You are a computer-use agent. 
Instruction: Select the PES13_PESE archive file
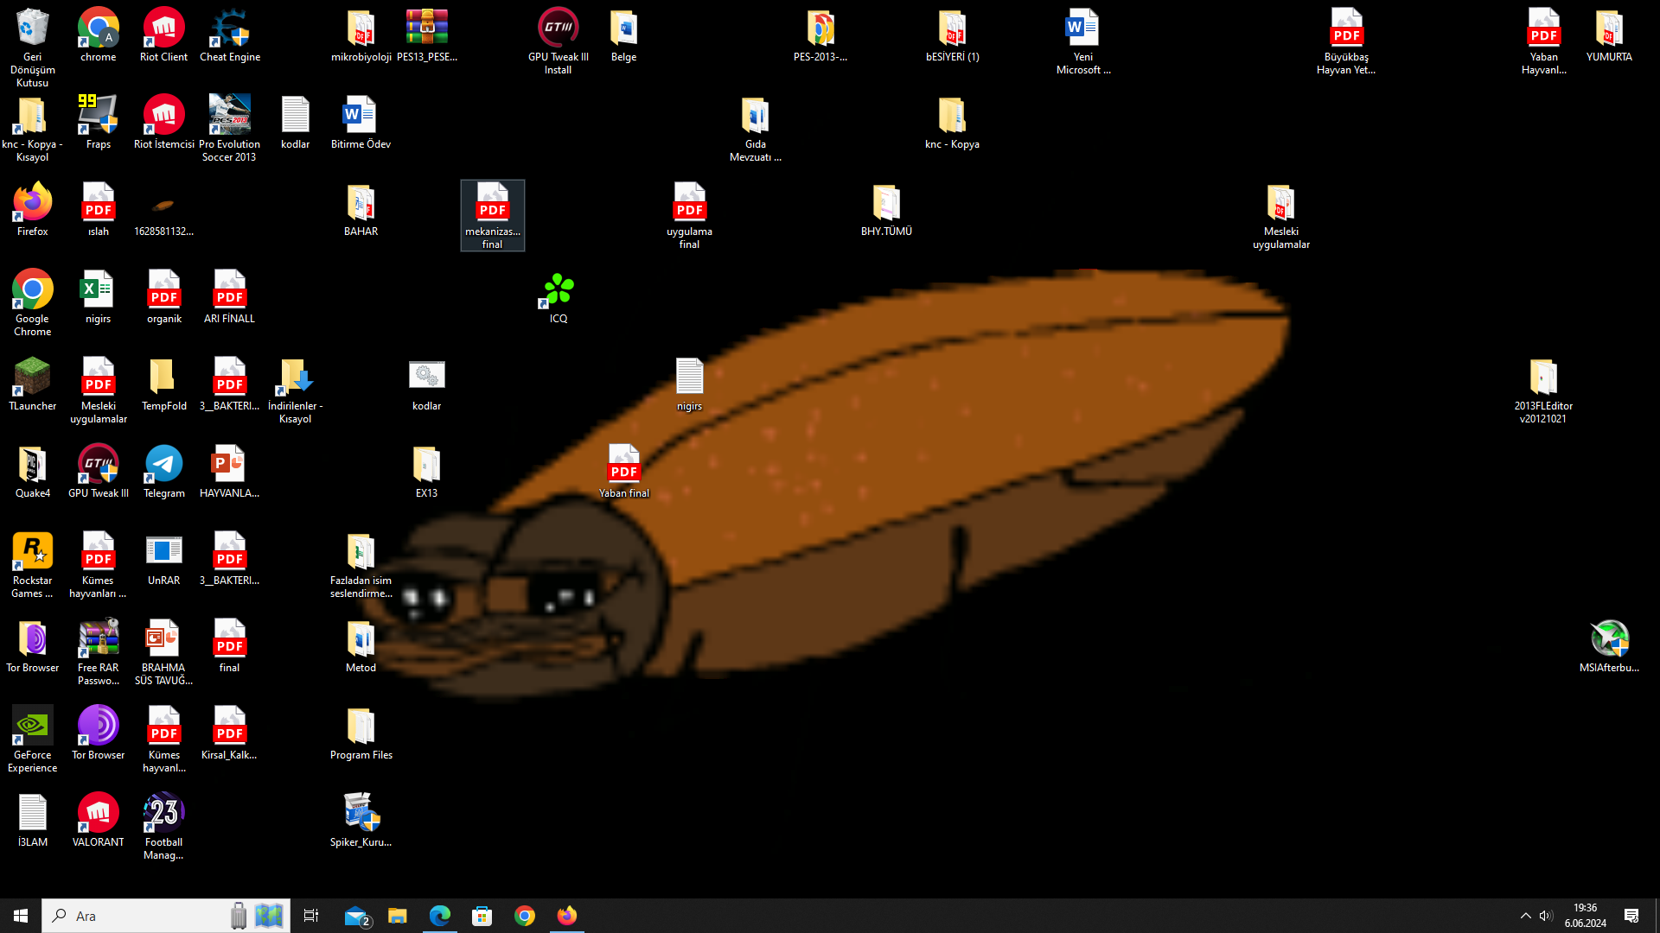[x=426, y=35]
